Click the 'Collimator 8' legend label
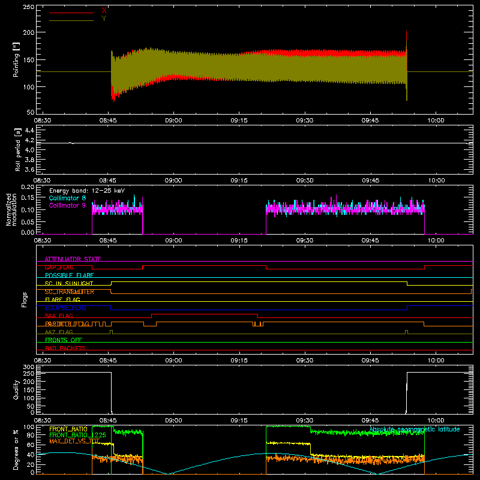The image size is (480, 480). click(x=67, y=198)
